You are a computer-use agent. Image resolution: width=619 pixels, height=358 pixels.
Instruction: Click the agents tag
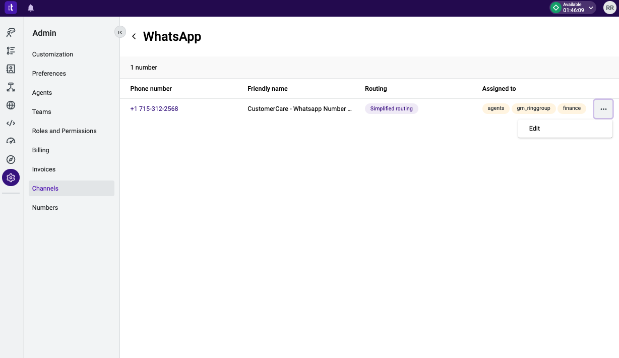[496, 108]
